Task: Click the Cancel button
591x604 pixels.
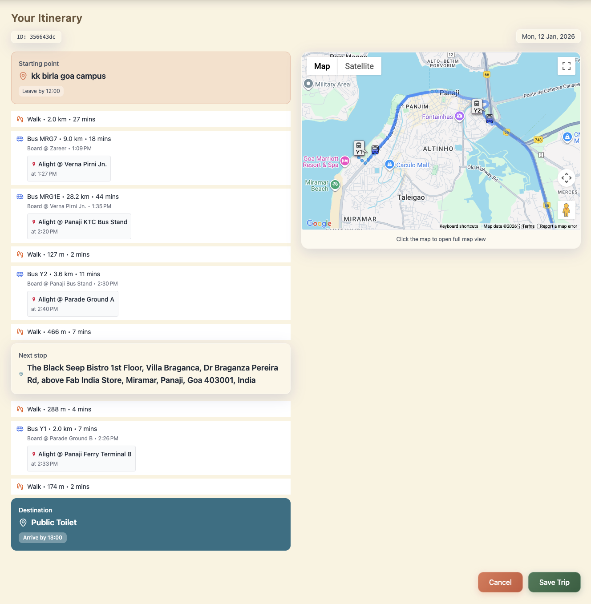Action: coord(500,582)
